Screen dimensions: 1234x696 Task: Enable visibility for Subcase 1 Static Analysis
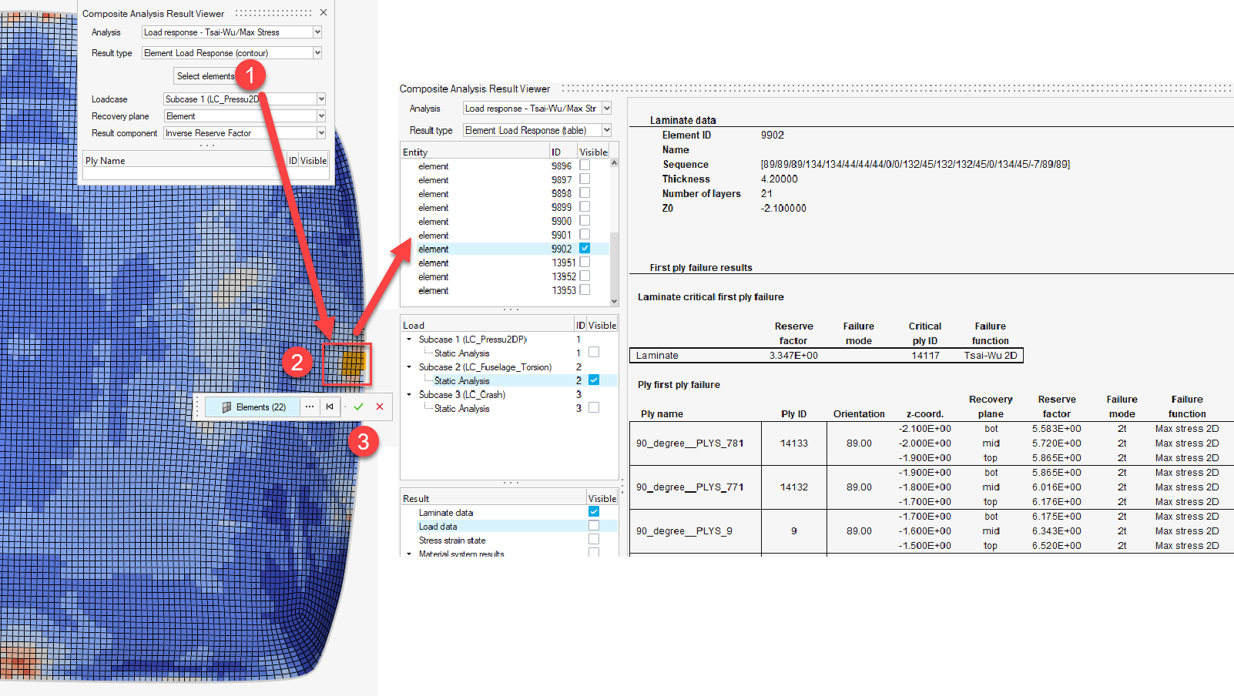click(594, 353)
